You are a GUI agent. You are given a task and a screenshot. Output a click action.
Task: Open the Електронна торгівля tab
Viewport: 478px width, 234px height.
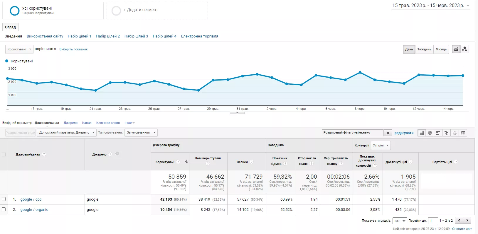[x=199, y=36]
